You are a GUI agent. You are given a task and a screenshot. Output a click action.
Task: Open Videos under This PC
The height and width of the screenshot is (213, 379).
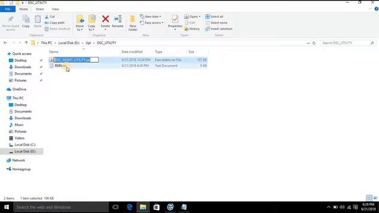click(20, 138)
